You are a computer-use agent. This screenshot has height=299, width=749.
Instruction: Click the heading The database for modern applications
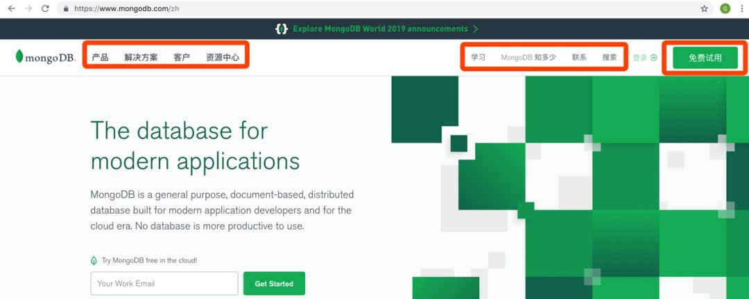(x=196, y=146)
